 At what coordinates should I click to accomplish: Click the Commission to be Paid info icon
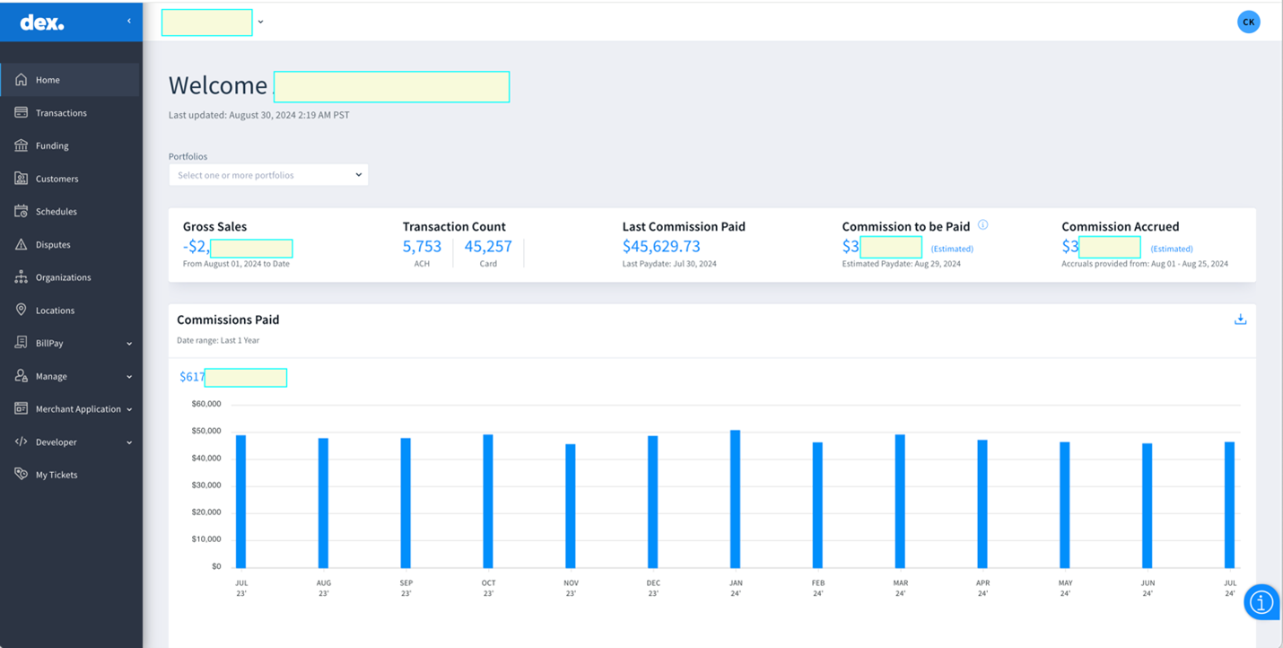983,224
